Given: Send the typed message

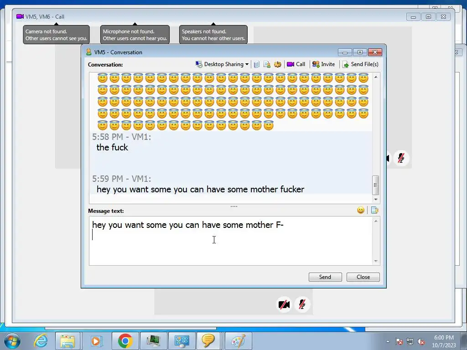Looking at the screenshot, I should [325, 277].
